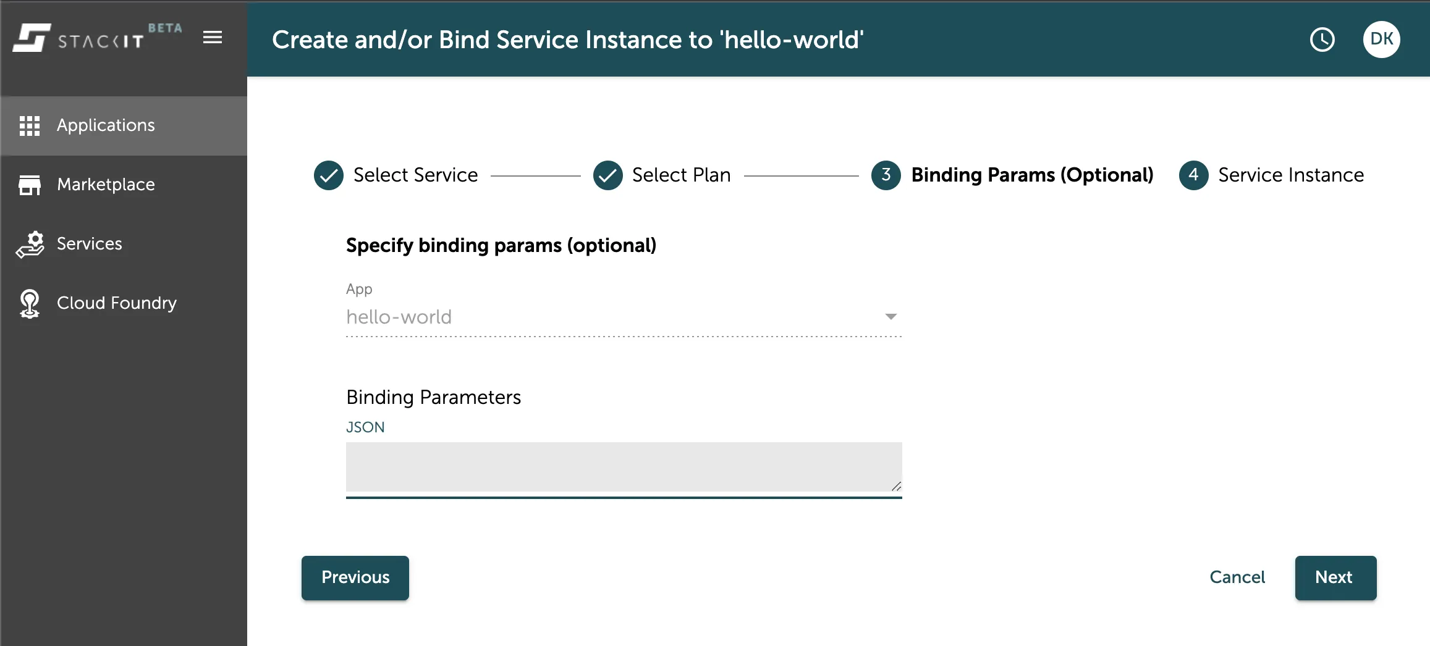Navigate to Cloud Foundry section
This screenshot has height=646, width=1430.
(116, 303)
